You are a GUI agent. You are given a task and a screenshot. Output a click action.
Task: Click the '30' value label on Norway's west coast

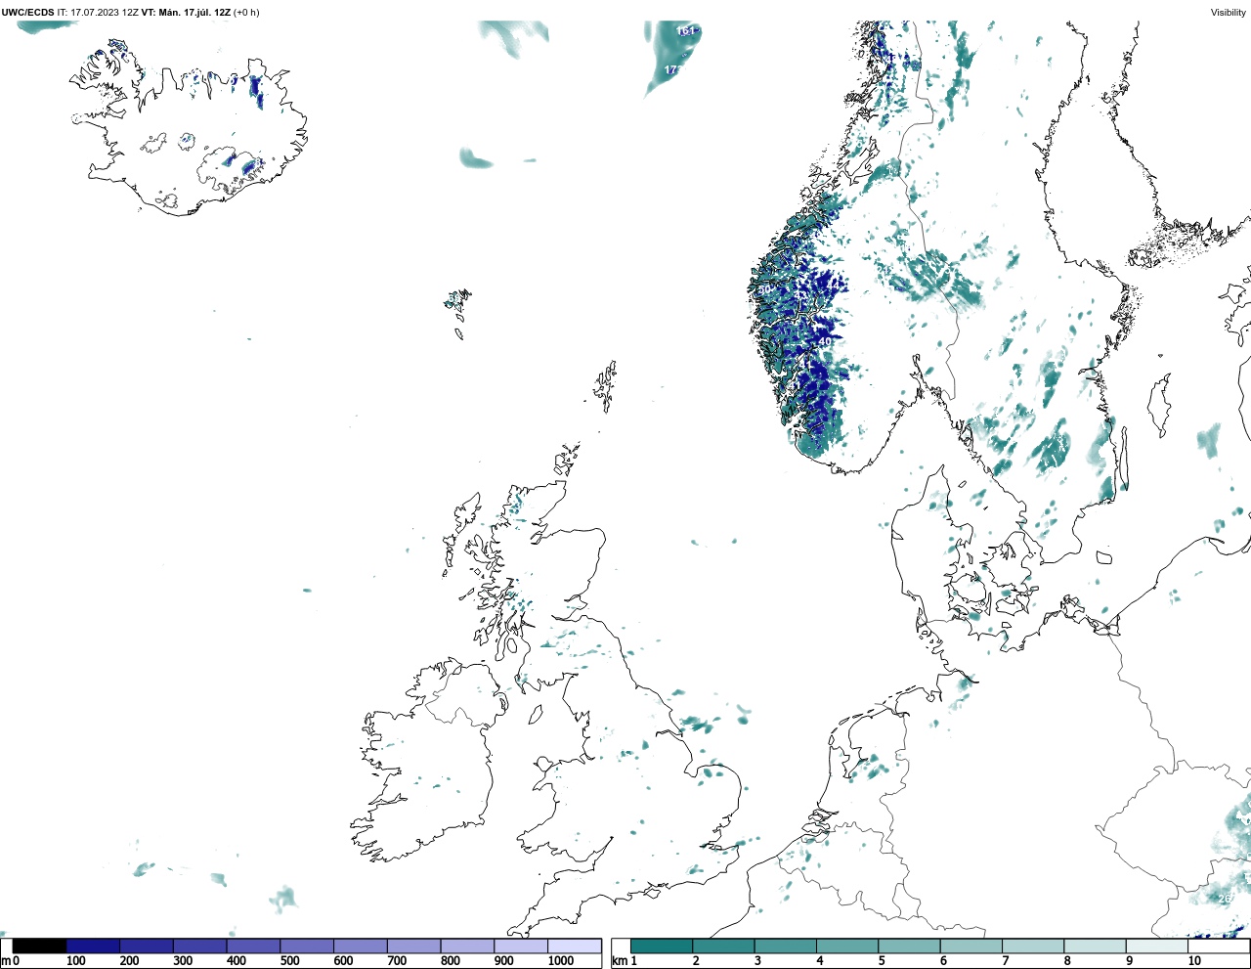pyautogui.click(x=764, y=290)
